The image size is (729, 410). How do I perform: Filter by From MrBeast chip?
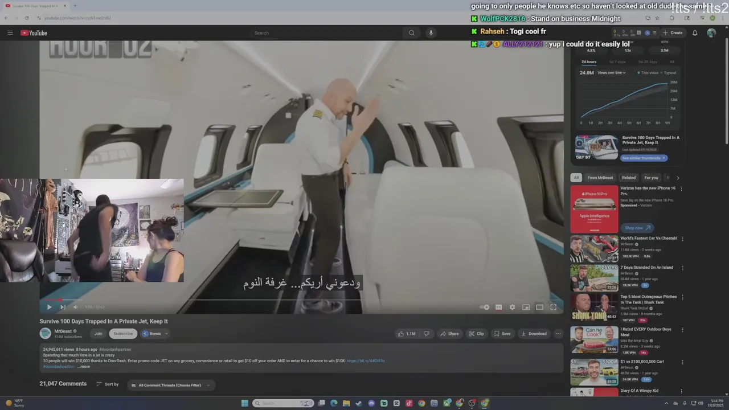[600, 178]
